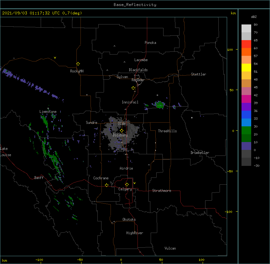This screenshot has width=270, height=264.
Task: Click the Stettler label
Action: pyautogui.click(x=199, y=74)
